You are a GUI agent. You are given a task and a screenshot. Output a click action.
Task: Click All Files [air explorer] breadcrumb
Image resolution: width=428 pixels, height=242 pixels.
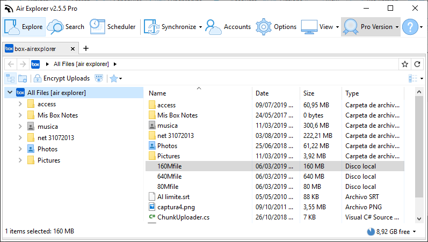(81, 64)
